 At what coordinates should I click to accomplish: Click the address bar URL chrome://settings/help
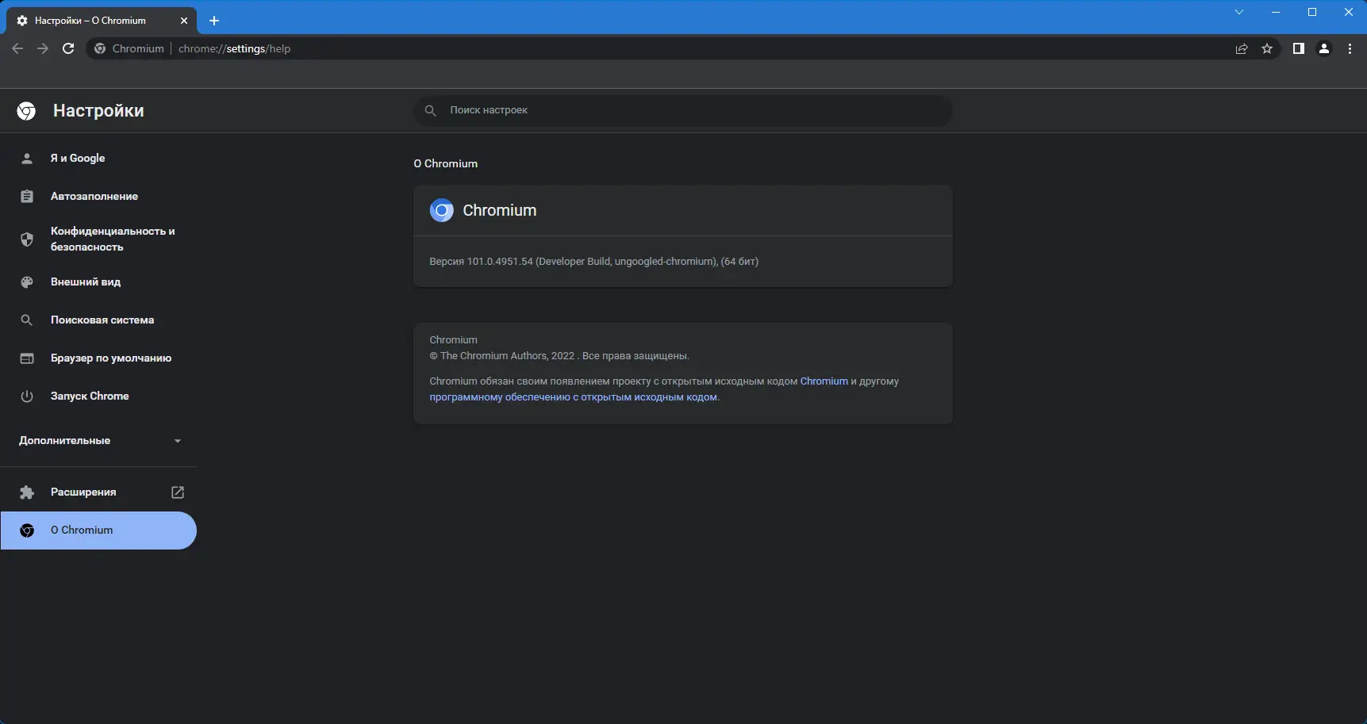click(234, 48)
